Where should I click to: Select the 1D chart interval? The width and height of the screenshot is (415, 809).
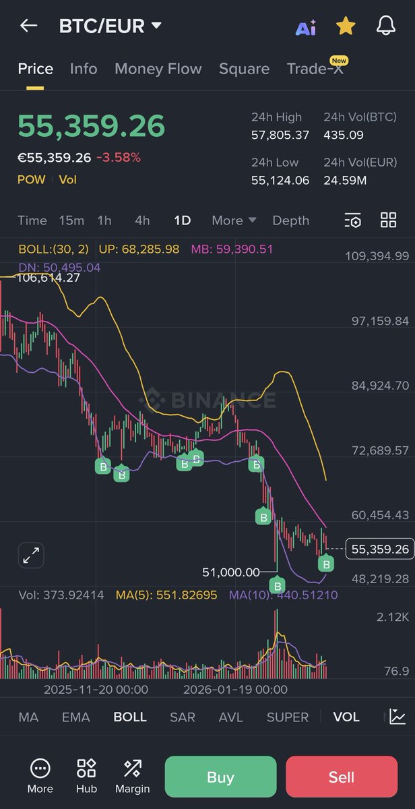point(182,220)
